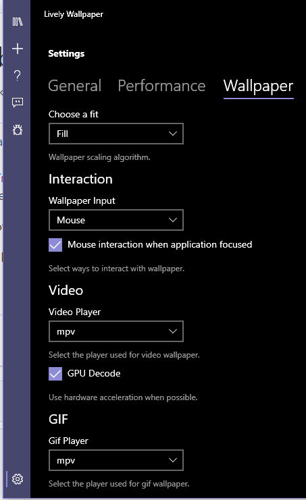Click the 'Gif Player' label
The image size is (306, 500).
(x=68, y=441)
